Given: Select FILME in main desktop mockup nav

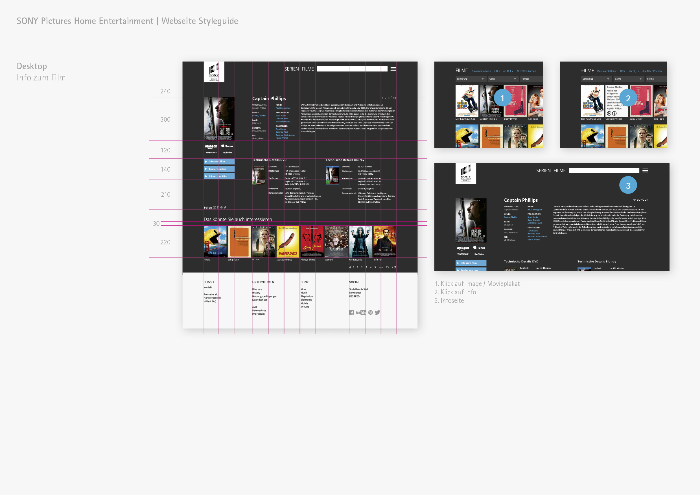Looking at the screenshot, I should [x=308, y=69].
